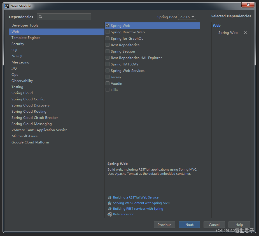
Task: Click the IntelliJ logo icon in title bar
Action: pos(7,6)
